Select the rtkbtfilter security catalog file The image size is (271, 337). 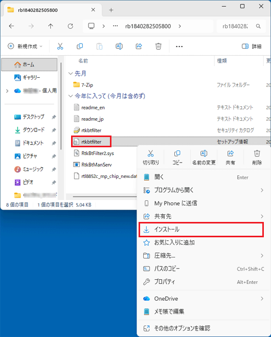pos(87,130)
